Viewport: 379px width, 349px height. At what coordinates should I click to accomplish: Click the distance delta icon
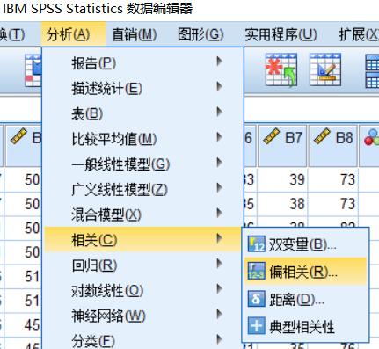pyautogui.click(x=256, y=299)
